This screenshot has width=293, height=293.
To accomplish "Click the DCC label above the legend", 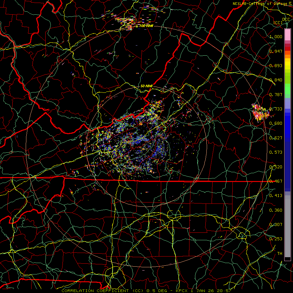I will click(286, 20).
